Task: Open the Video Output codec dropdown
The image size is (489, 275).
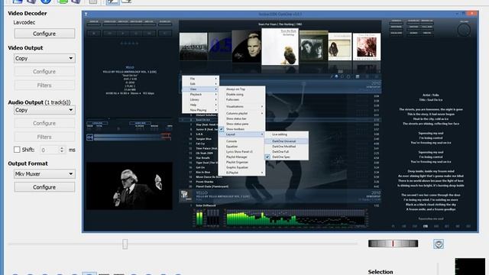Action: (44, 58)
